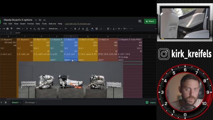Open the 123 number format dropdown
The image size is (213, 120).
coord(43,29)
